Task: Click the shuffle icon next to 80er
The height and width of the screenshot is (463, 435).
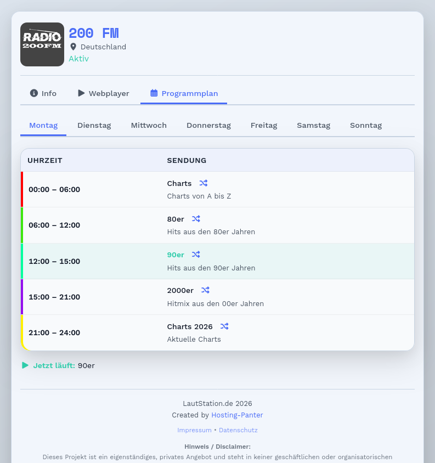Action: 196,219
